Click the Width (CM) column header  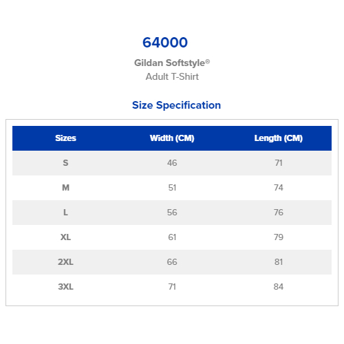[172, 138]
